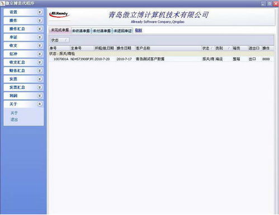This screenshot has width=279, height=215.
Task: Open the 单证 section chevron icon
Action: (40, 37)
